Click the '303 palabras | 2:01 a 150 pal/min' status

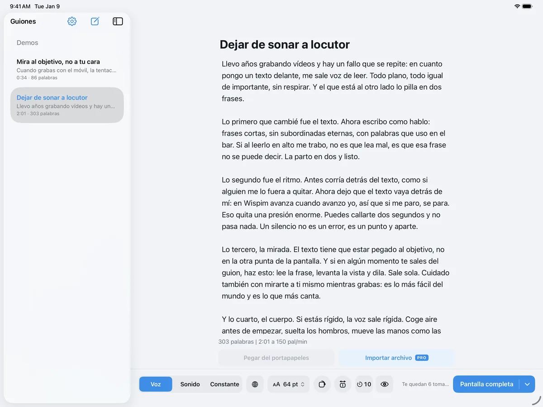(262, 341)
